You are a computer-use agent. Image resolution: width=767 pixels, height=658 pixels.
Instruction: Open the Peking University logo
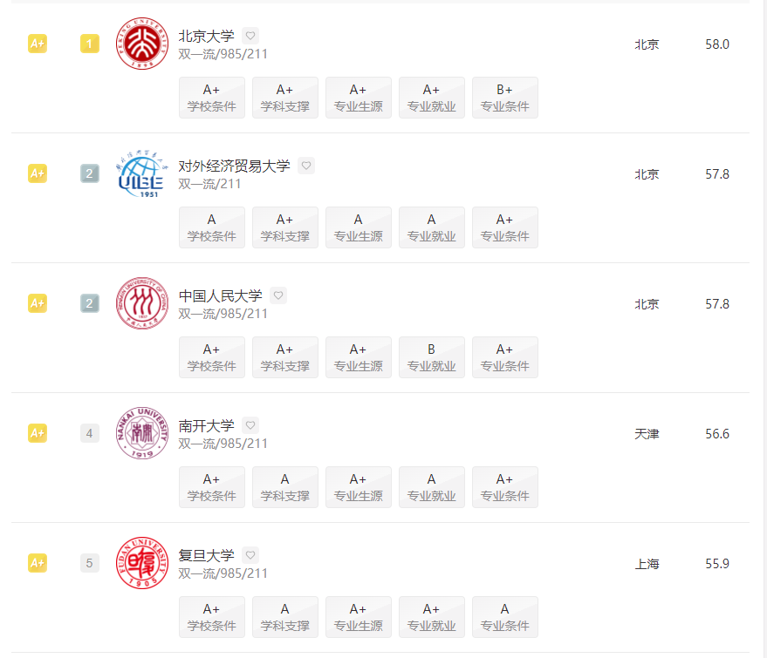tap(142, 44)
